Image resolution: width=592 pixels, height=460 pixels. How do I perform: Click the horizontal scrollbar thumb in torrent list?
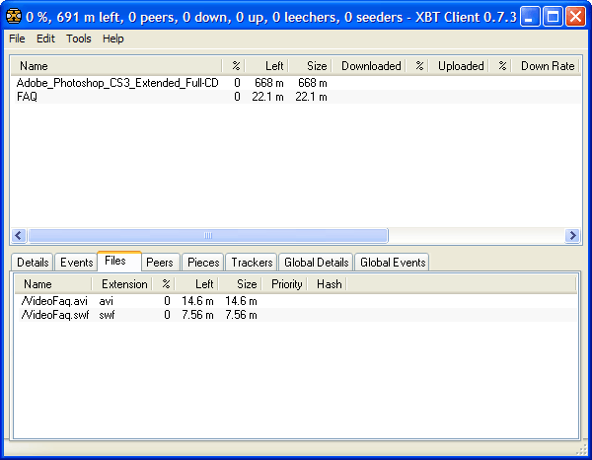(x=208, y=235)
